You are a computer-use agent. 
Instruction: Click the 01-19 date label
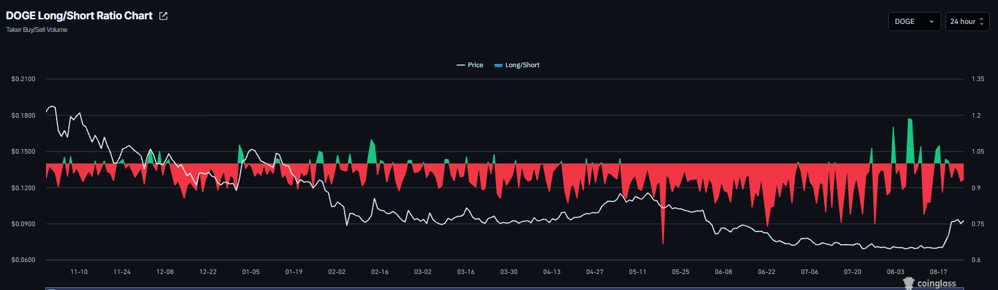tap(294, 272)
